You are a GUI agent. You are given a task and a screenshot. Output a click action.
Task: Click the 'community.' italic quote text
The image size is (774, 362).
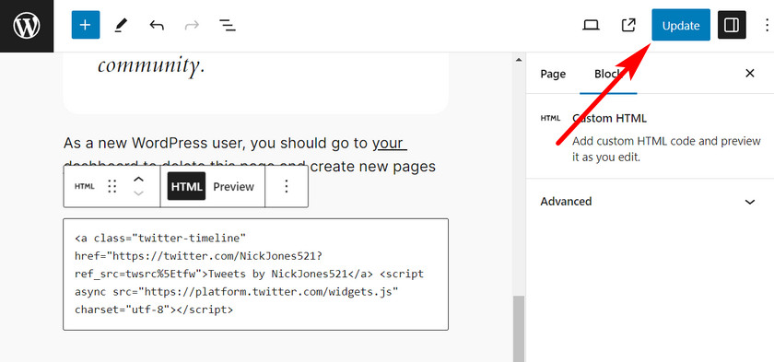[x=151, y=65]
